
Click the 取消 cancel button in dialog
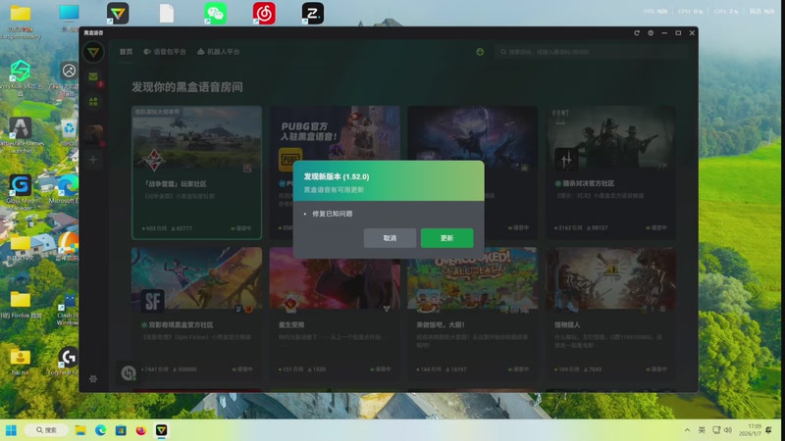[390, 238]
